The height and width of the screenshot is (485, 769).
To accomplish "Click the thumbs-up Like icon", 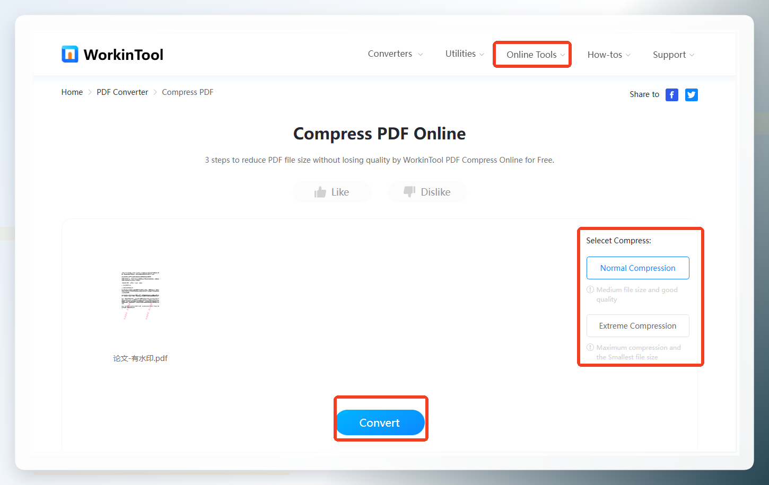I will 320,192.
